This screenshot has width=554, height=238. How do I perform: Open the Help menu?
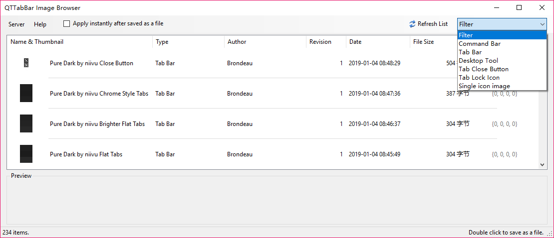(x=40, y=24)
